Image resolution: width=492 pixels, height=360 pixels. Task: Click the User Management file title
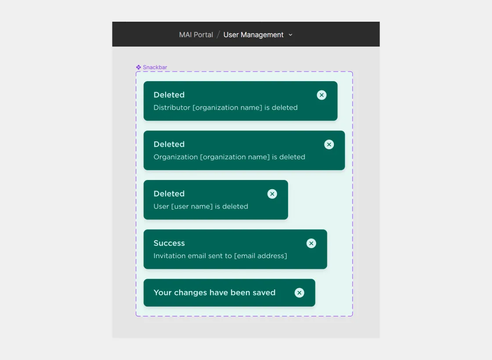click(253, 35)
